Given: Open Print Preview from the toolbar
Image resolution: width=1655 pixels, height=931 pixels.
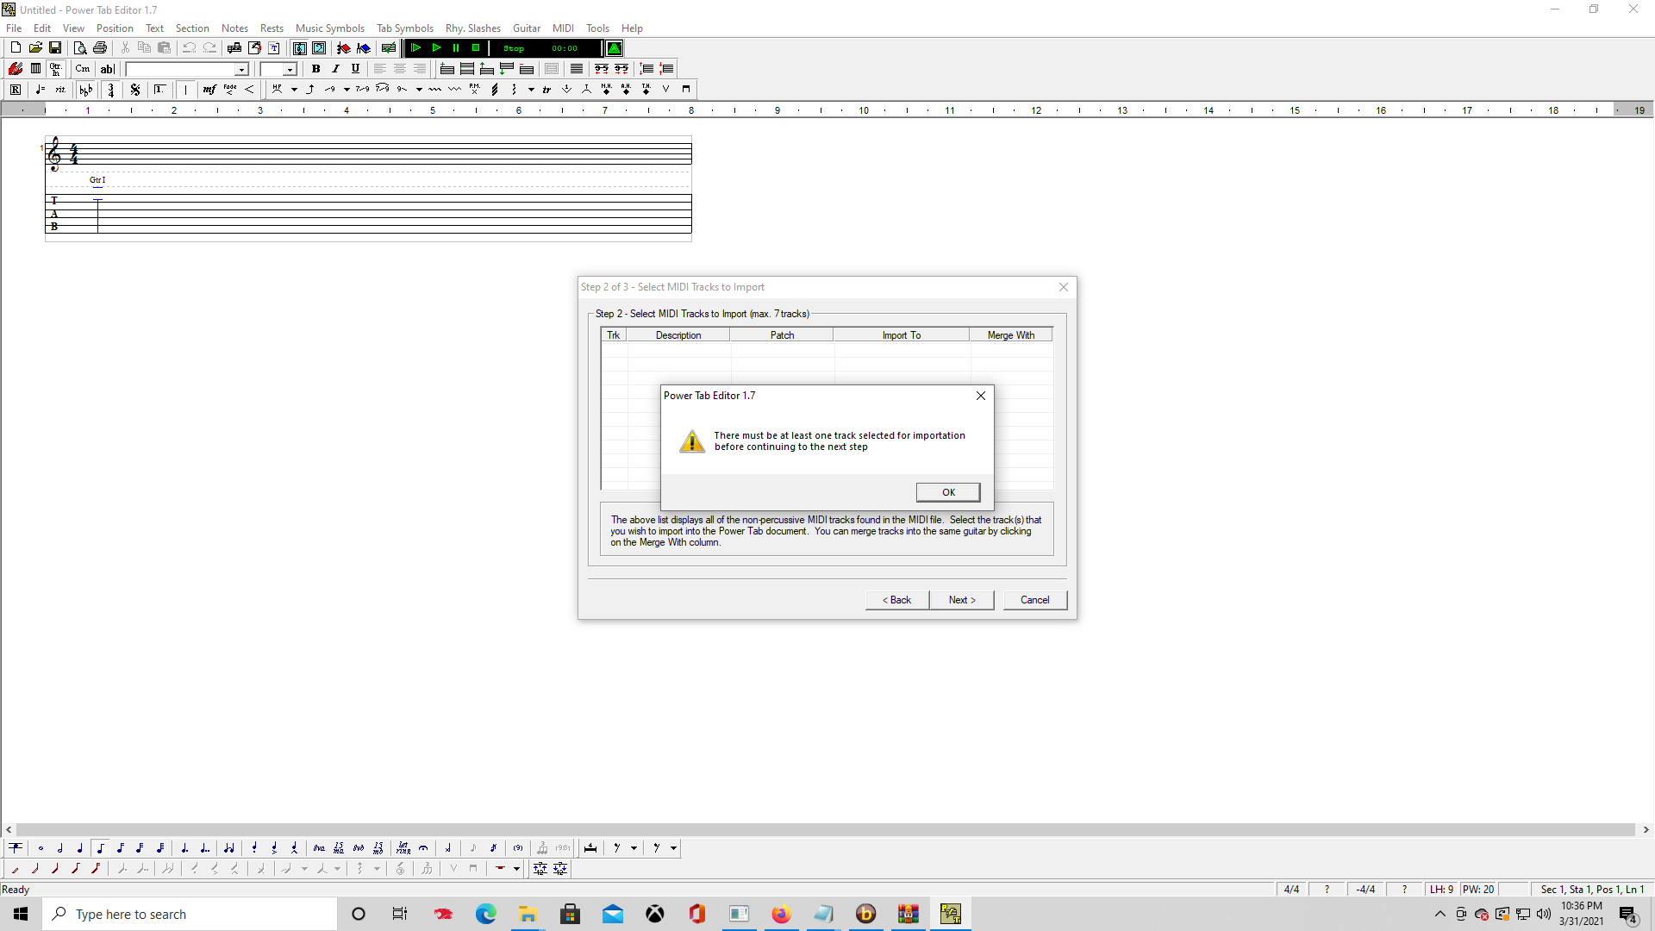Looking at the screenshot, I should click(x=80, y=48).
